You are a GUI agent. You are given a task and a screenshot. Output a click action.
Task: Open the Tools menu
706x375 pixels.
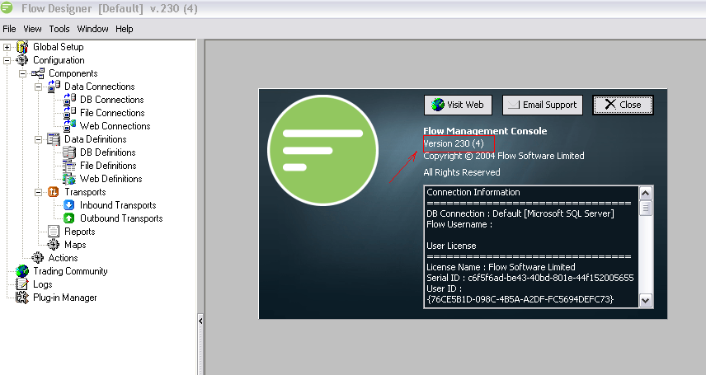pos(59,29)
